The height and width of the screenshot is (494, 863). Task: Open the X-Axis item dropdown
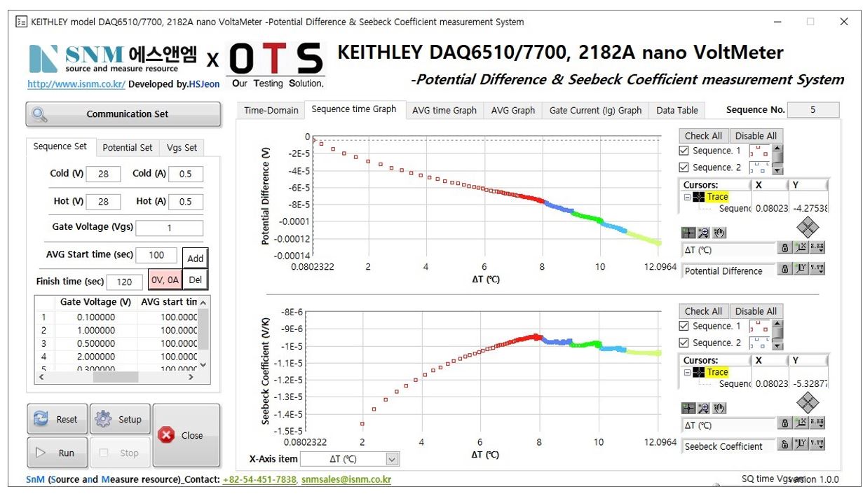pos(392,459)
